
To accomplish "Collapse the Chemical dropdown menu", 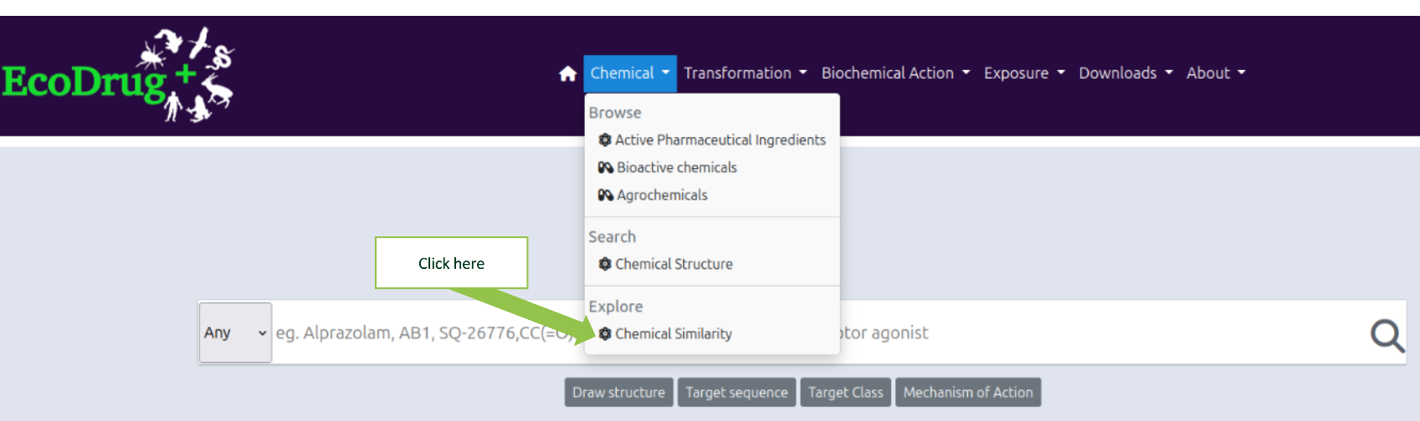I will click(630, 73).
